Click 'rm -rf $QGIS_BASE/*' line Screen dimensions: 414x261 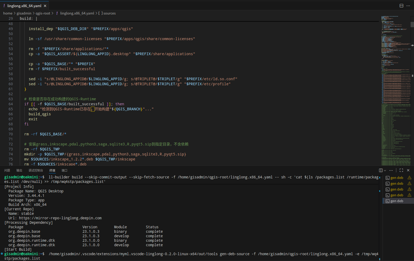click(45, 134)
